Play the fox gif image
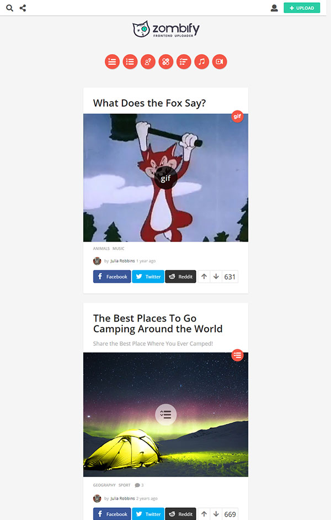 (x=166, y=178)
